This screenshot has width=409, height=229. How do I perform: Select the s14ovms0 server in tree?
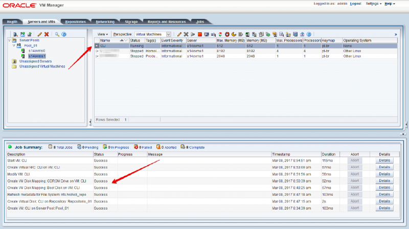pos(36,51)
